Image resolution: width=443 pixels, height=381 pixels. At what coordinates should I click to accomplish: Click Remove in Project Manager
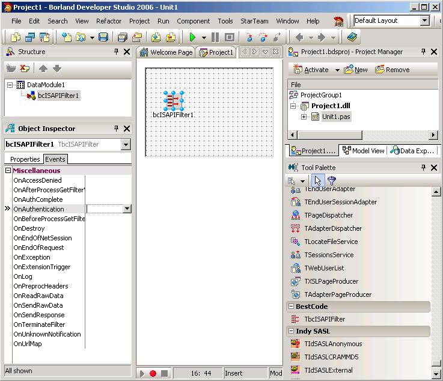click(393, 70)
